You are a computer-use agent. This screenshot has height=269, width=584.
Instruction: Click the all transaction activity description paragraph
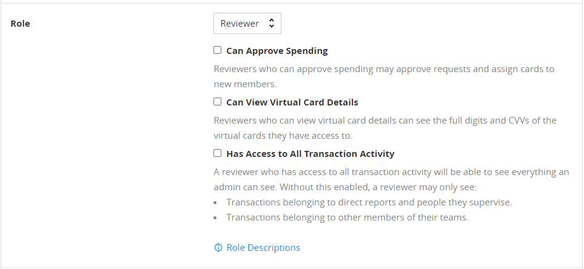[x=391, y=172]
